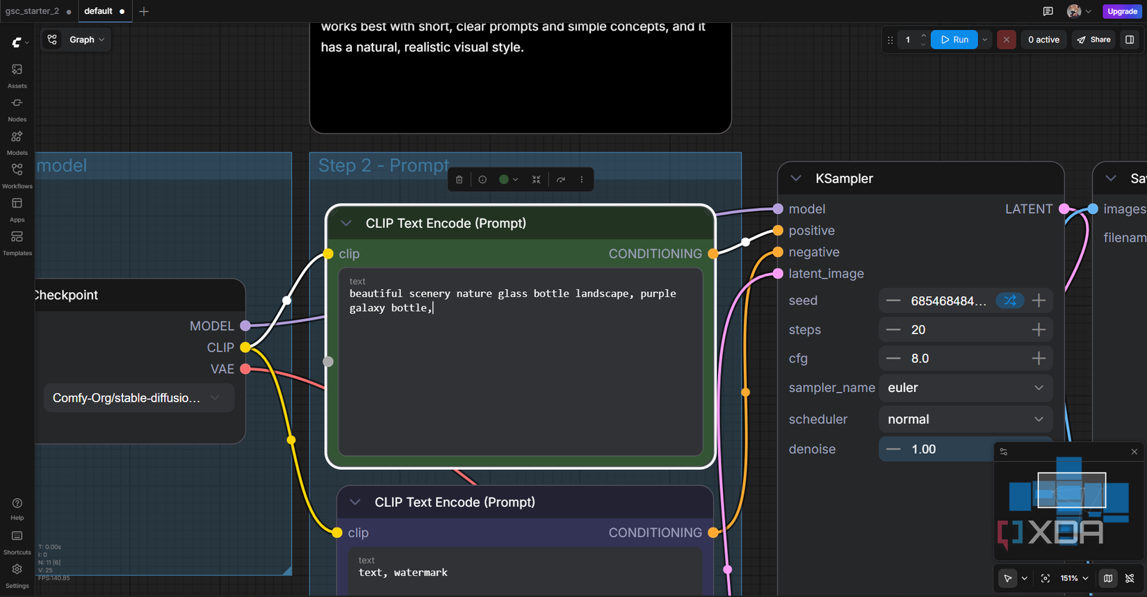
Task: Show node info from selection toolbar
Action: click(x=482, y=179)
